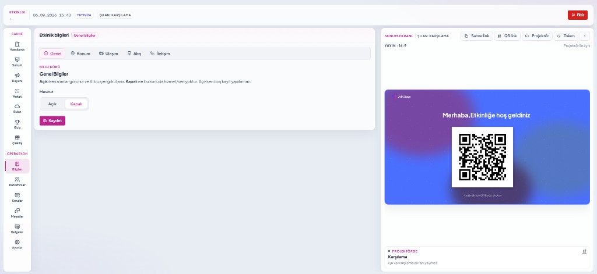Open the Çekiliş gift item

click(x=17, y=140)
